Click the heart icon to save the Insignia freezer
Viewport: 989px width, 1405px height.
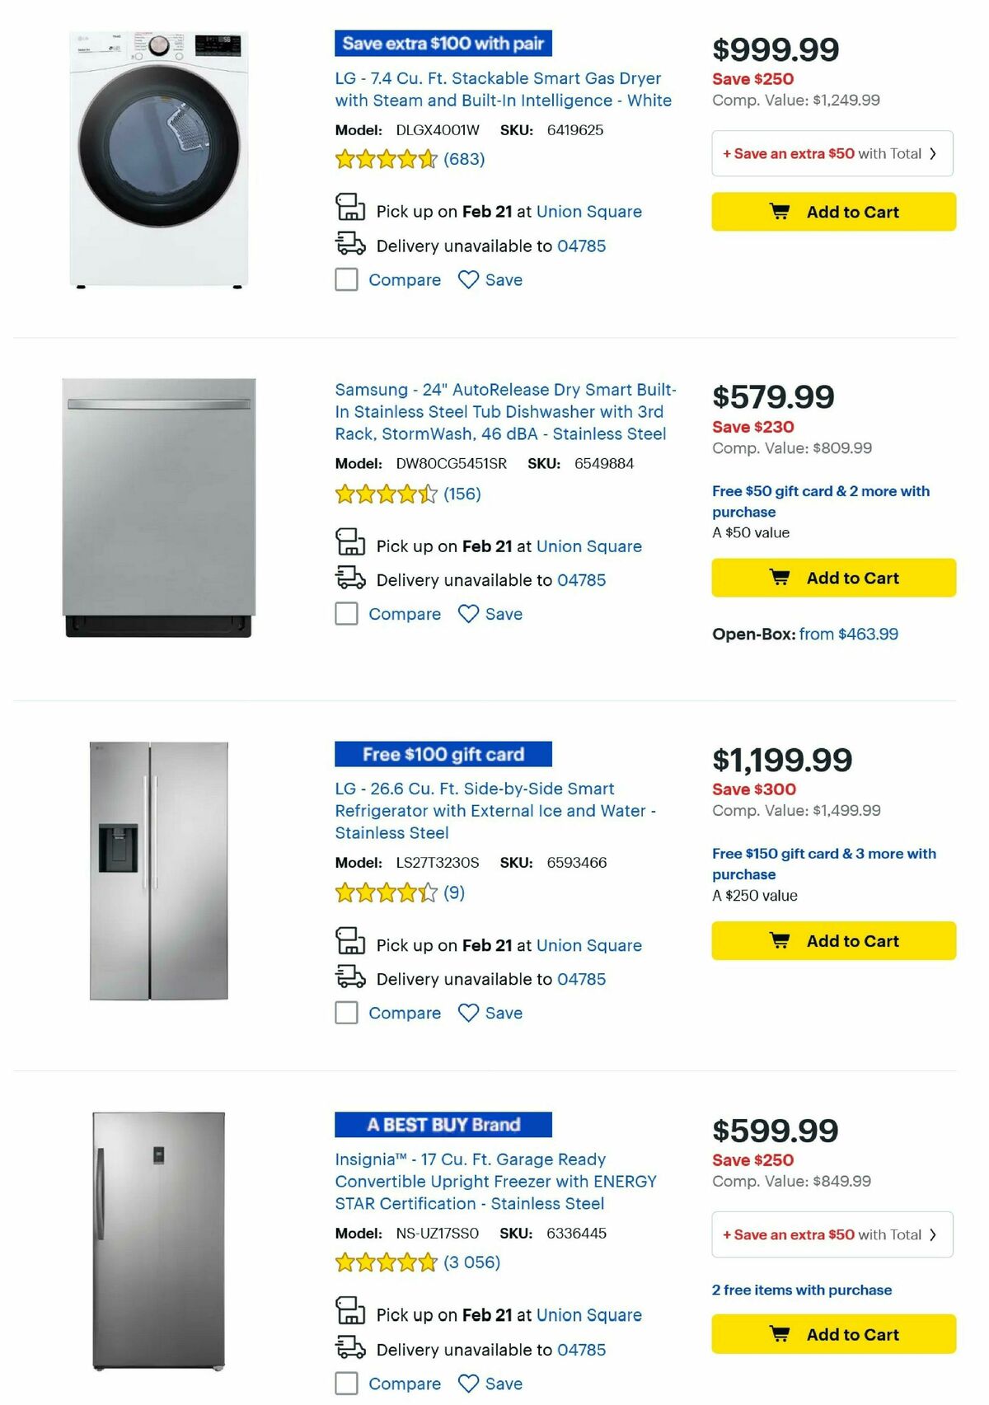tap(469, 1384)
